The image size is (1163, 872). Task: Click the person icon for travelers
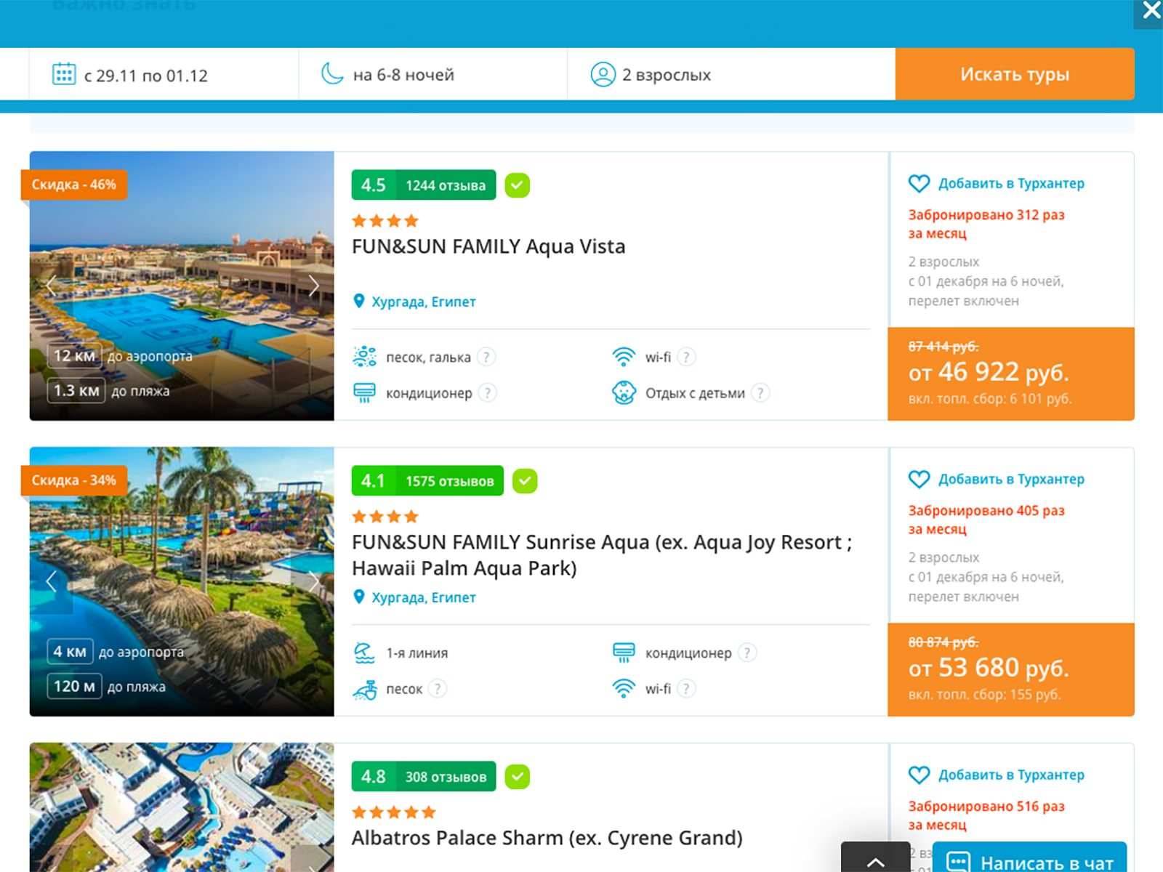pyautogui.click(x=603, y=74)
